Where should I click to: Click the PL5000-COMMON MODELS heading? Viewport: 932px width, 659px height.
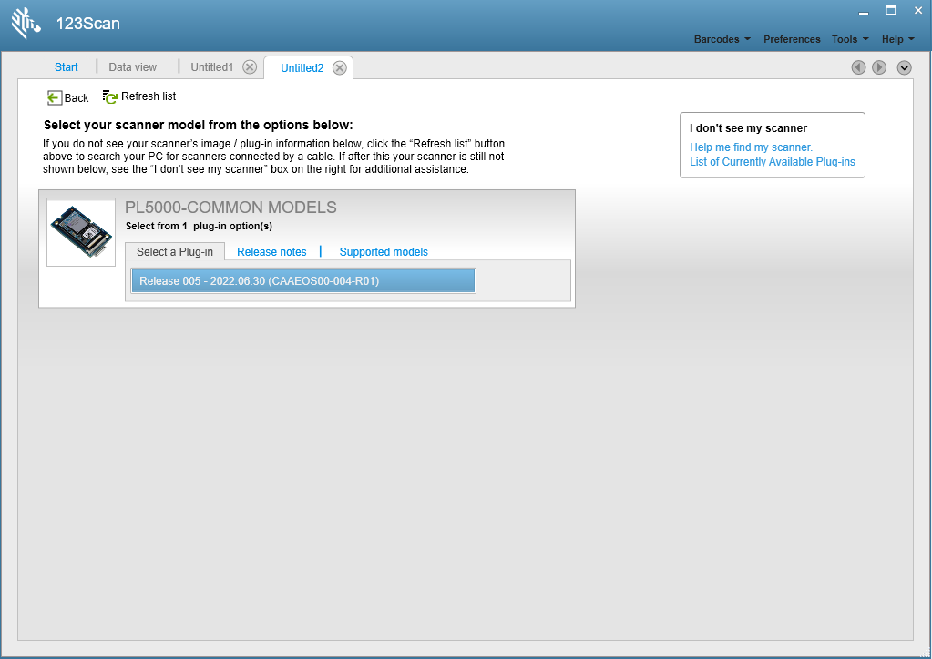[x=230, y=208]
